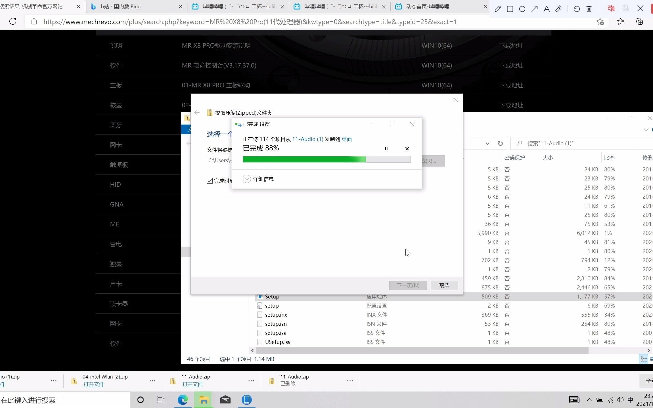Expand 详细信息 in copy dialog
Viewport: 653px width, 408px height.
258,179
